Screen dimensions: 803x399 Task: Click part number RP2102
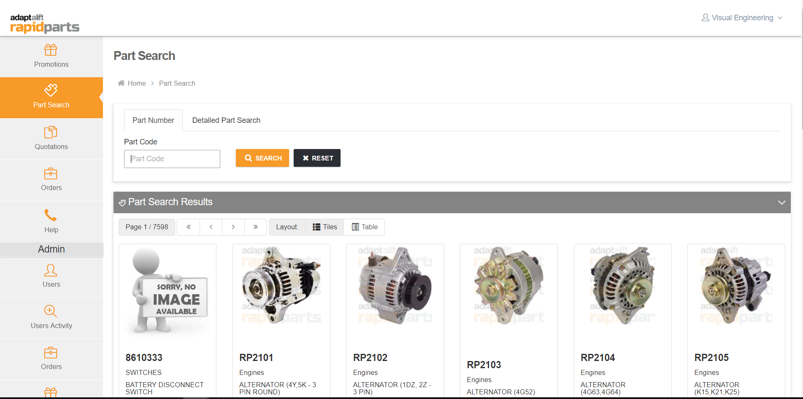pos(370,358)
